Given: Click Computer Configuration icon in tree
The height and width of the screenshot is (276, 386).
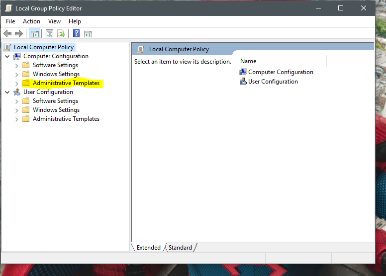Looking at the screenshot, I should point(17,56).
